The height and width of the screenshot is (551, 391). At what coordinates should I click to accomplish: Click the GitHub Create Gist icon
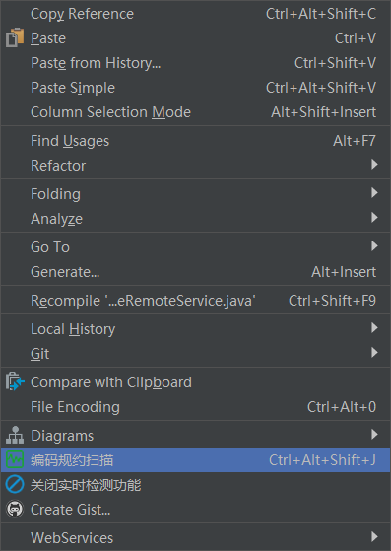15,509
